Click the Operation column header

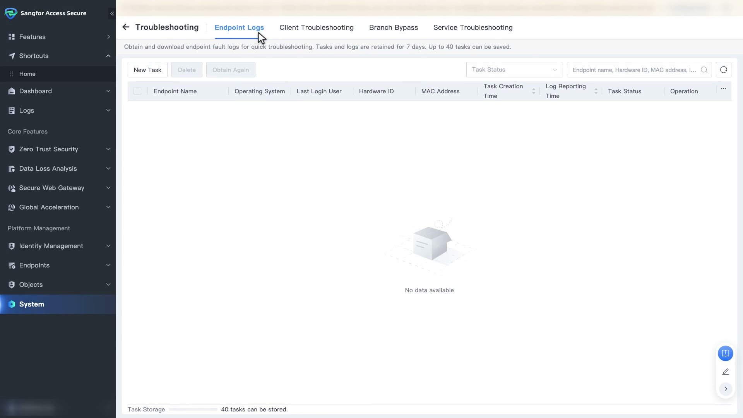(684, 91)
